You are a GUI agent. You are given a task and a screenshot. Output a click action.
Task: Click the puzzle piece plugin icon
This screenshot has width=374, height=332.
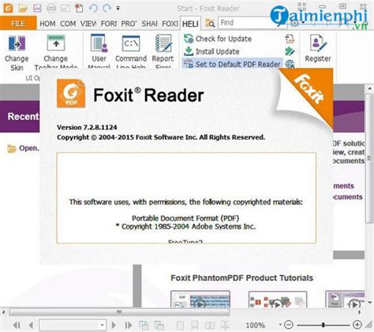(290, 51)
